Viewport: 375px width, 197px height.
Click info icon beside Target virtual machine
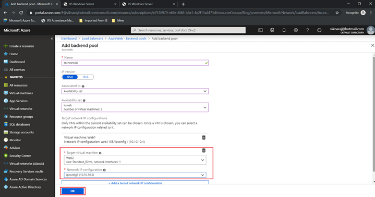pyautogui.click(x=100, y=153)
